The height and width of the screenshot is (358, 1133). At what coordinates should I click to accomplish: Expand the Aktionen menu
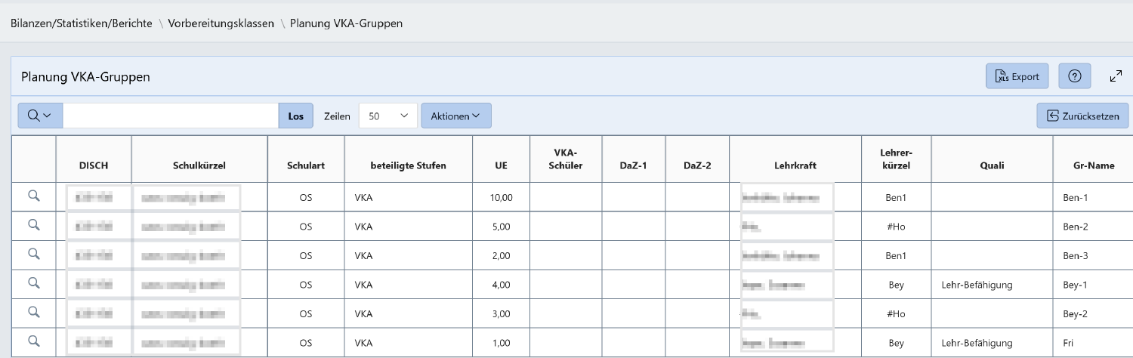pos(455,116)
